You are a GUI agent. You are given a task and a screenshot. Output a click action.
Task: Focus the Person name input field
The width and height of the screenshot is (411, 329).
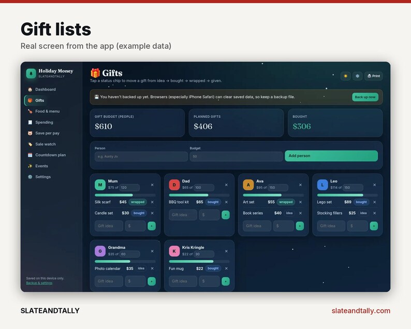point(141,156)
